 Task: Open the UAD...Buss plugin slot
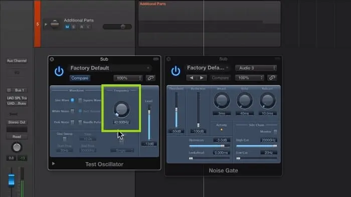17,103
